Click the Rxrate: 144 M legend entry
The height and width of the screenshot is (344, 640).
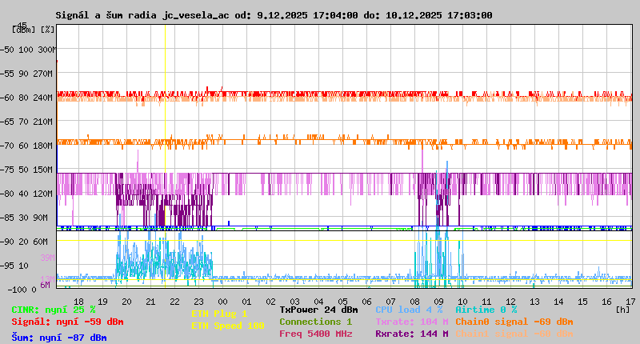point(411,334)
